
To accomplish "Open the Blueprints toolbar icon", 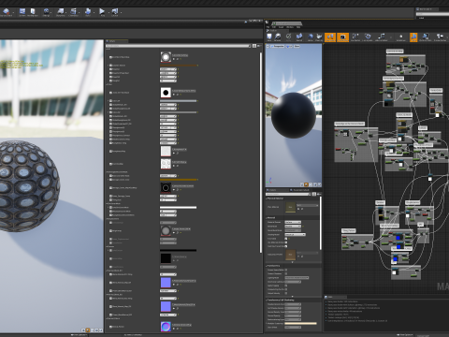I will point(61,12).
